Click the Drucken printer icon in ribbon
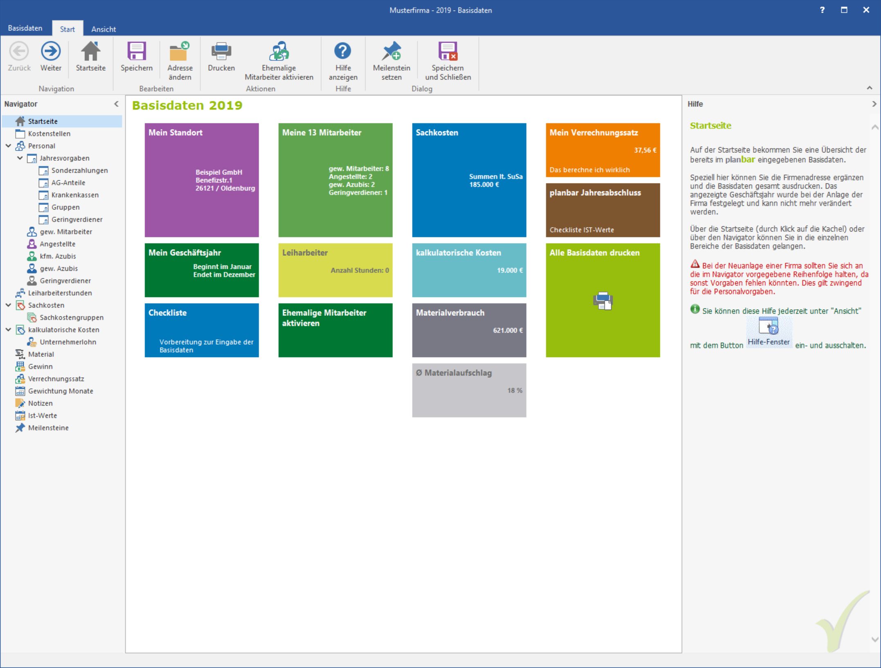881x668 pixels. (221, 51)
